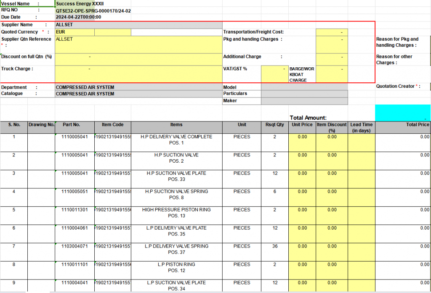This screenshot has width=431, height=293.
Task: Click the Transportation/Freight Cost value cell
Action: (331, 32)
